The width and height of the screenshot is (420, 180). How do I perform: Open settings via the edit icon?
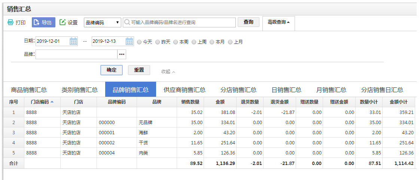coord(63,22)
